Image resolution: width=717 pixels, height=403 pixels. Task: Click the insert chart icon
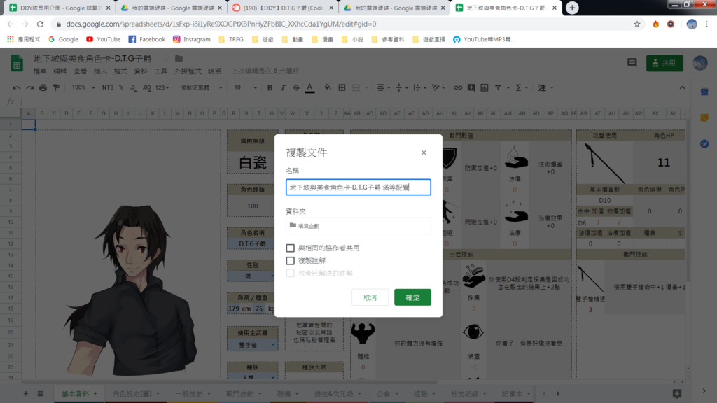[x=485, y=87]
